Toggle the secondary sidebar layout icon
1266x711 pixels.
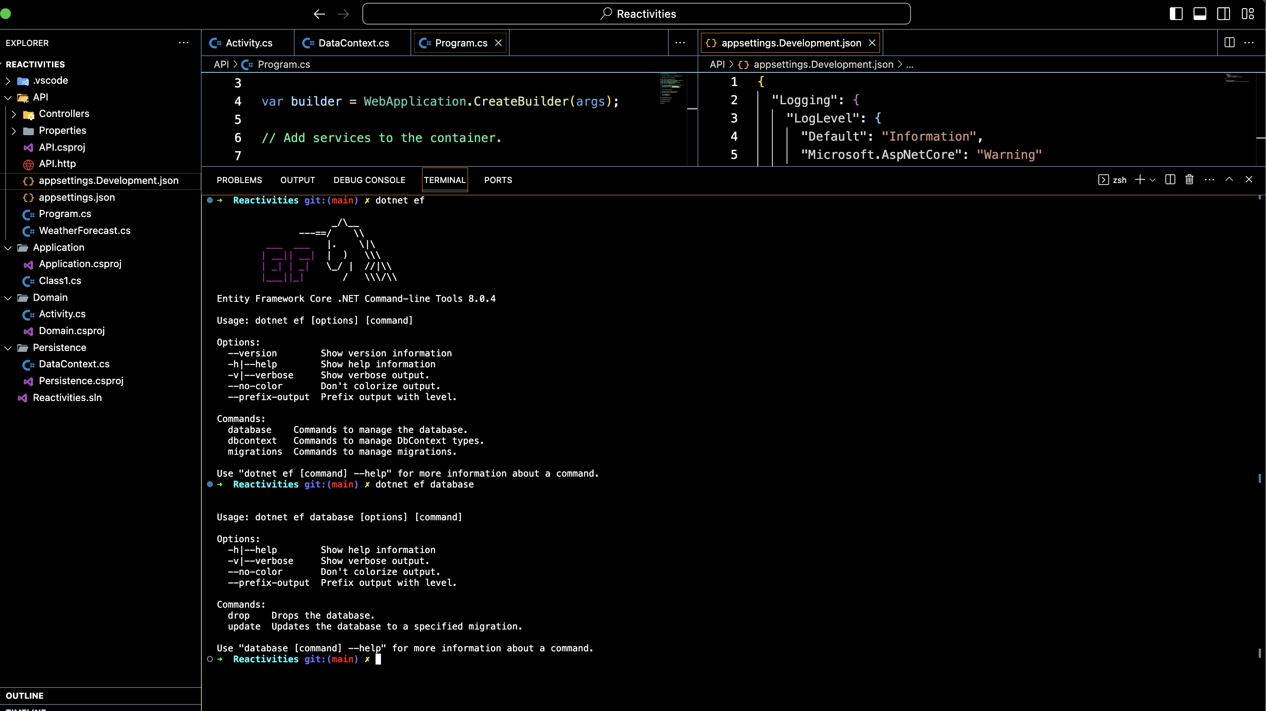[x=1223, y=14]
